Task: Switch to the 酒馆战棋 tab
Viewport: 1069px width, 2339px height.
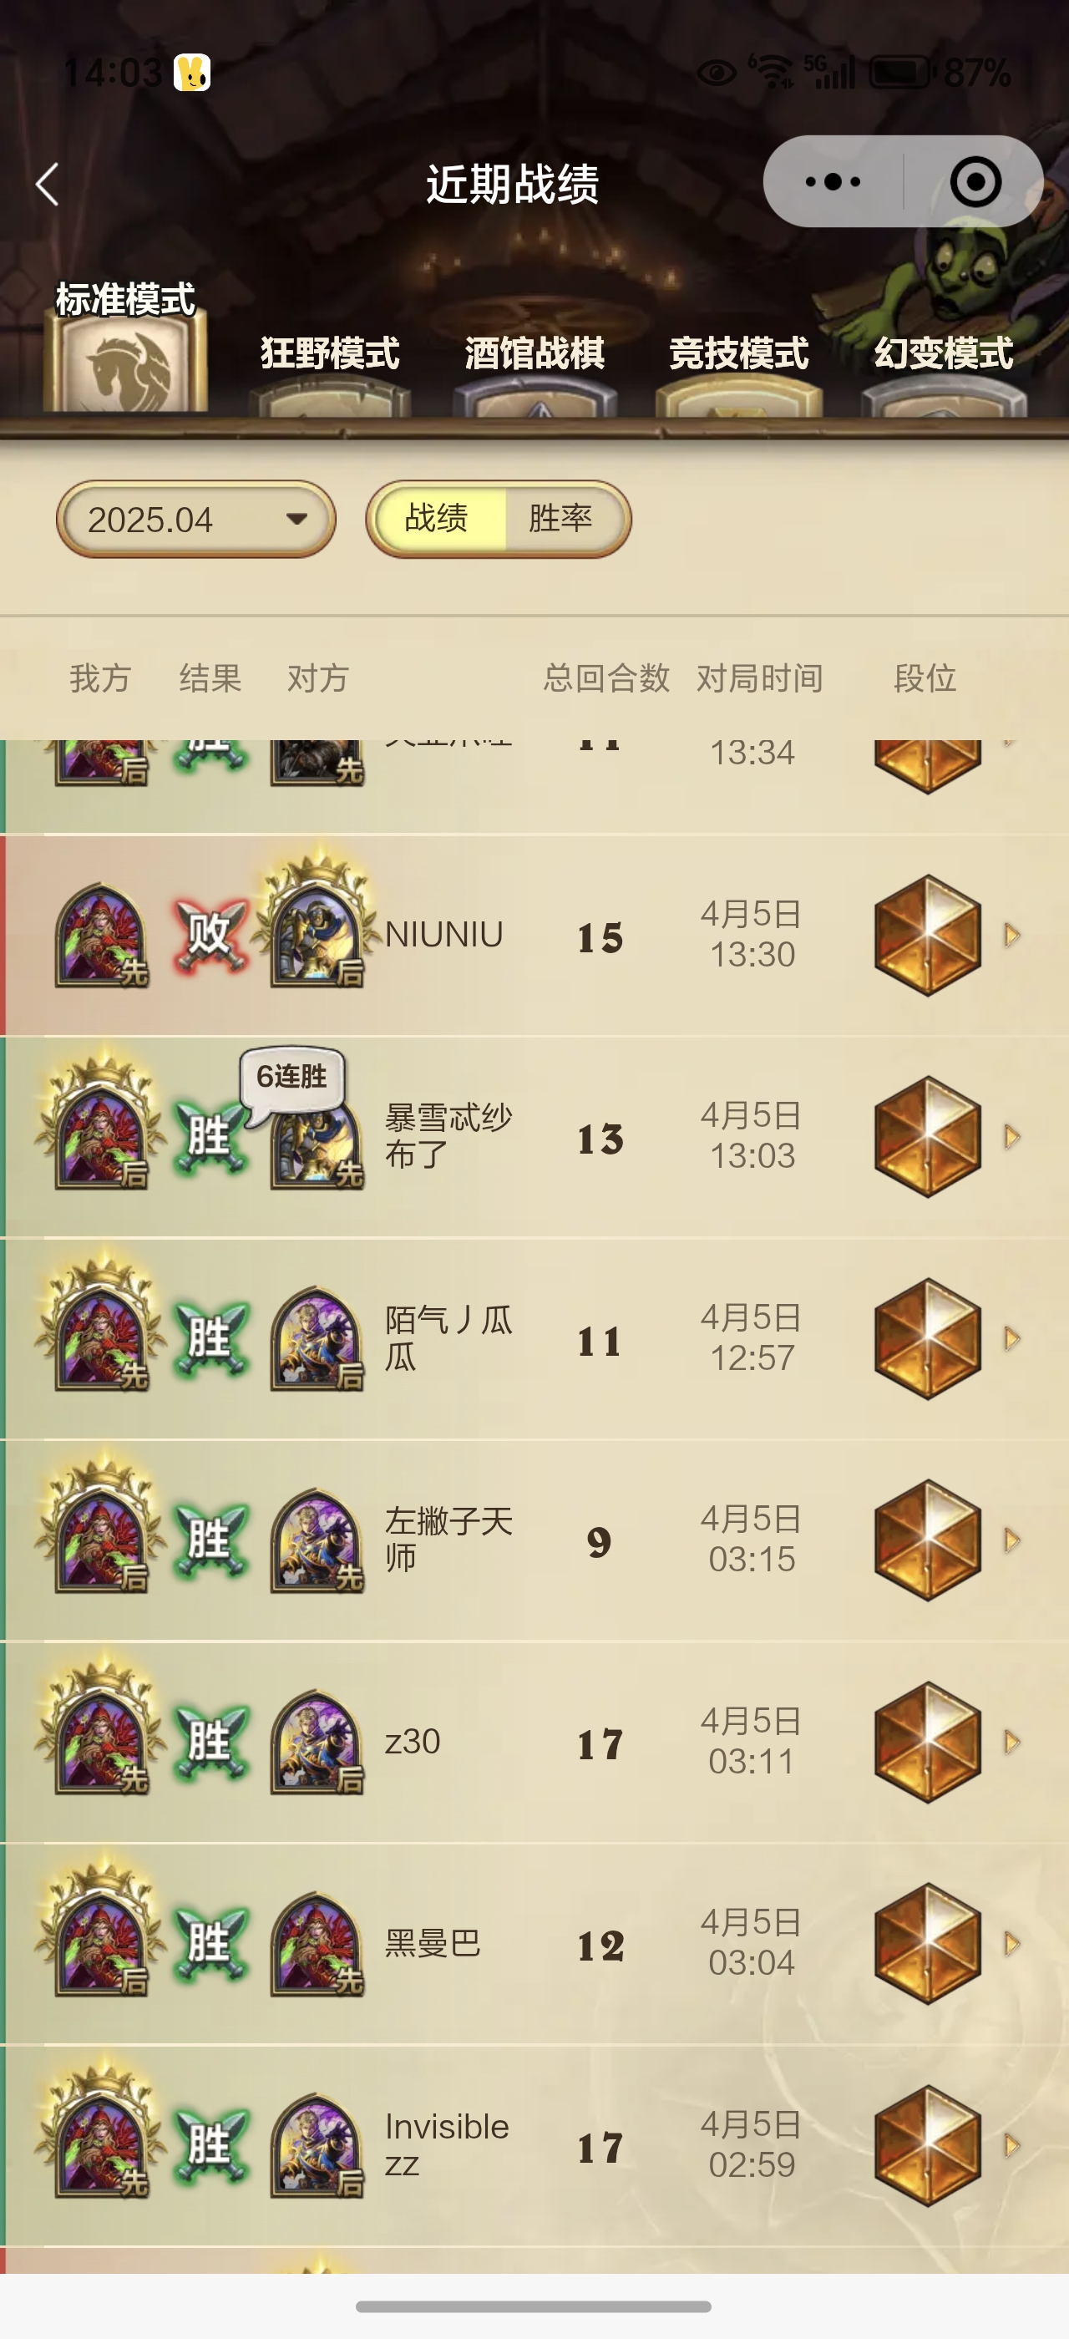Action: [534, 373]
